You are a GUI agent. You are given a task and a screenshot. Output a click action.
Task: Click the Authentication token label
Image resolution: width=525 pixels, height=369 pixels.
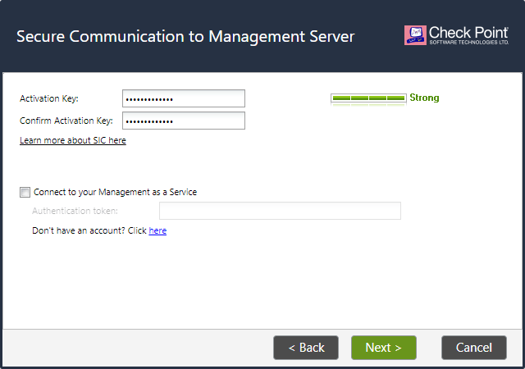[75, 211]
